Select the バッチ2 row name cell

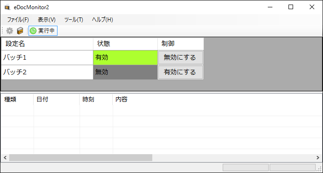47,73
